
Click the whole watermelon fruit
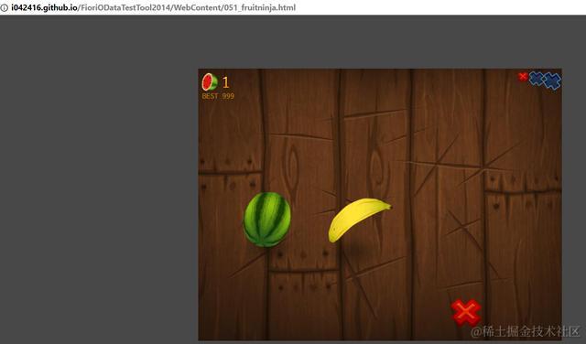pos(266,220)
